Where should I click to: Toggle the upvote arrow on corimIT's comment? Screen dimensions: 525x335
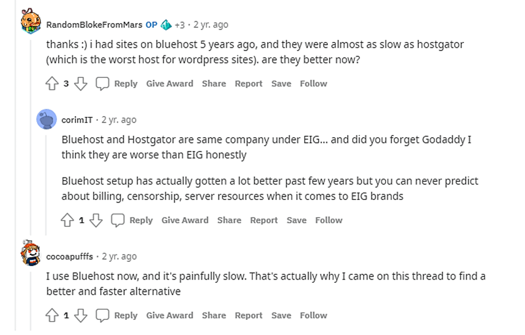click(67, 220)
